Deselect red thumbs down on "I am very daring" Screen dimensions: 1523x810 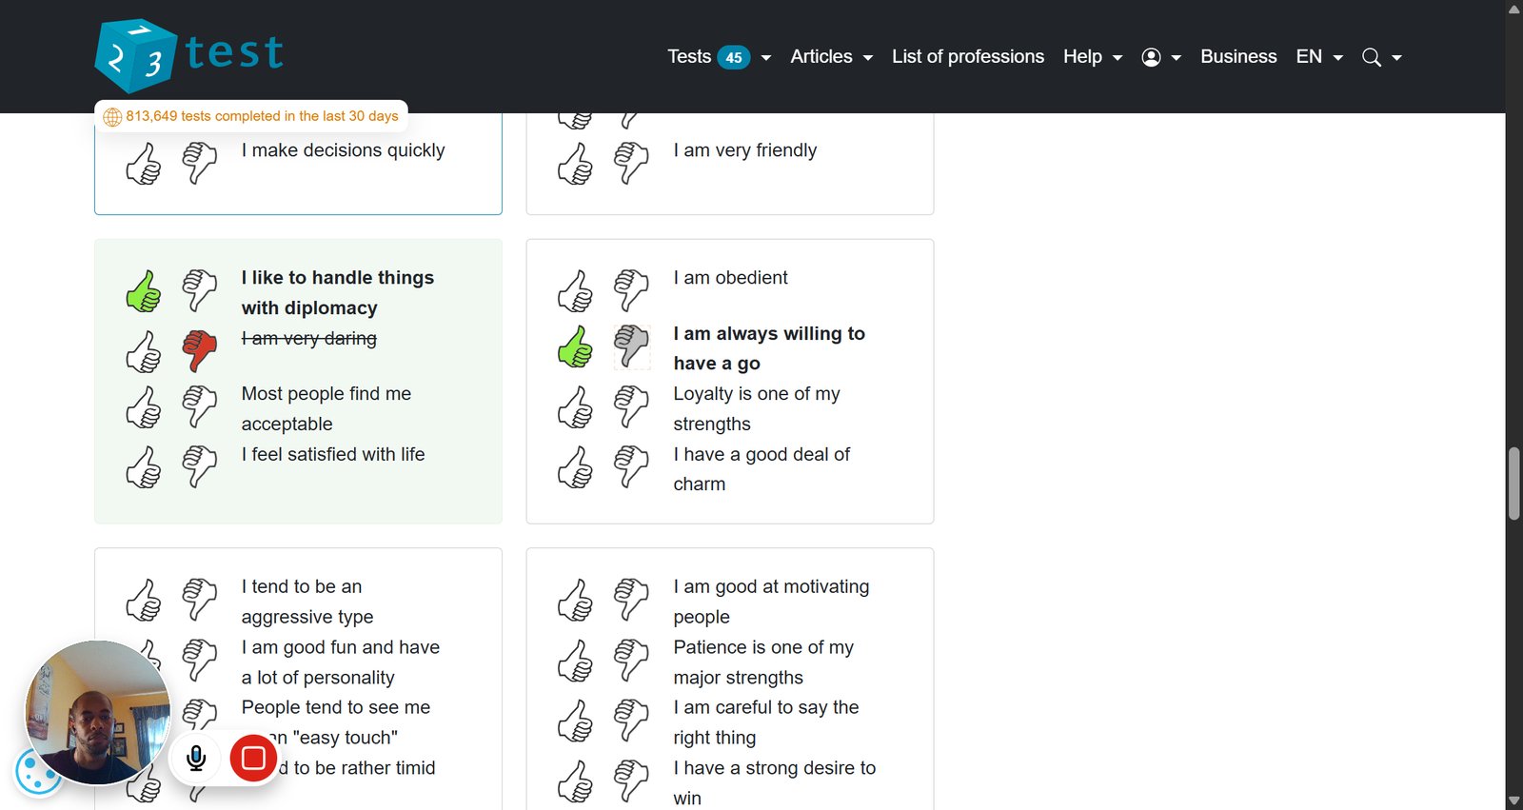tap(200, 351)
